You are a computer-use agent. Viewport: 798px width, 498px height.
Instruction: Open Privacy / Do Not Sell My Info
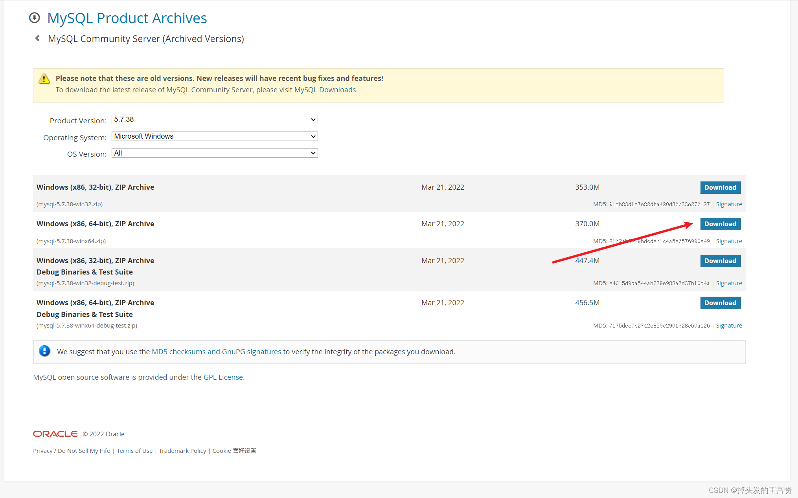[72, 450]
